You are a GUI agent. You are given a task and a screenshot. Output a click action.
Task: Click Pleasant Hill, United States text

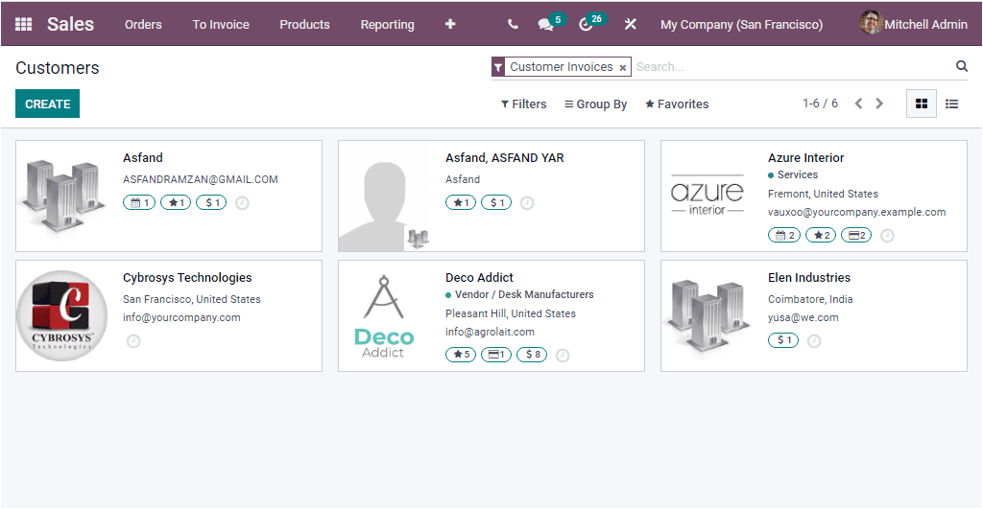[511, 313]
